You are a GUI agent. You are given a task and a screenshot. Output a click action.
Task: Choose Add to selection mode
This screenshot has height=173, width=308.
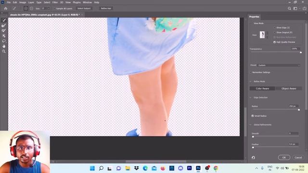(26, 9)
